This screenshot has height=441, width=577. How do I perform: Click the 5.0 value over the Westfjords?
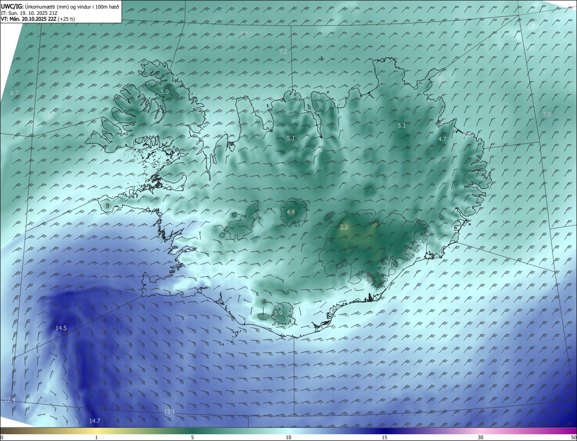165,92
